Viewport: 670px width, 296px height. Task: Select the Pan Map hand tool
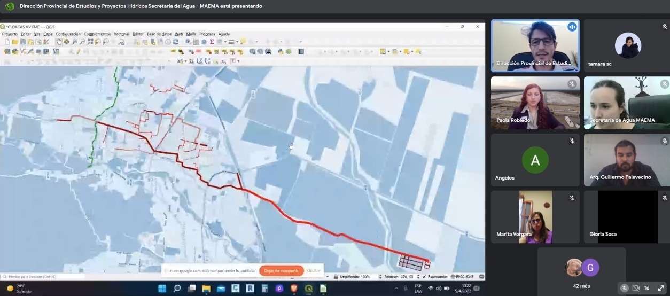click(x=59, y=42)
